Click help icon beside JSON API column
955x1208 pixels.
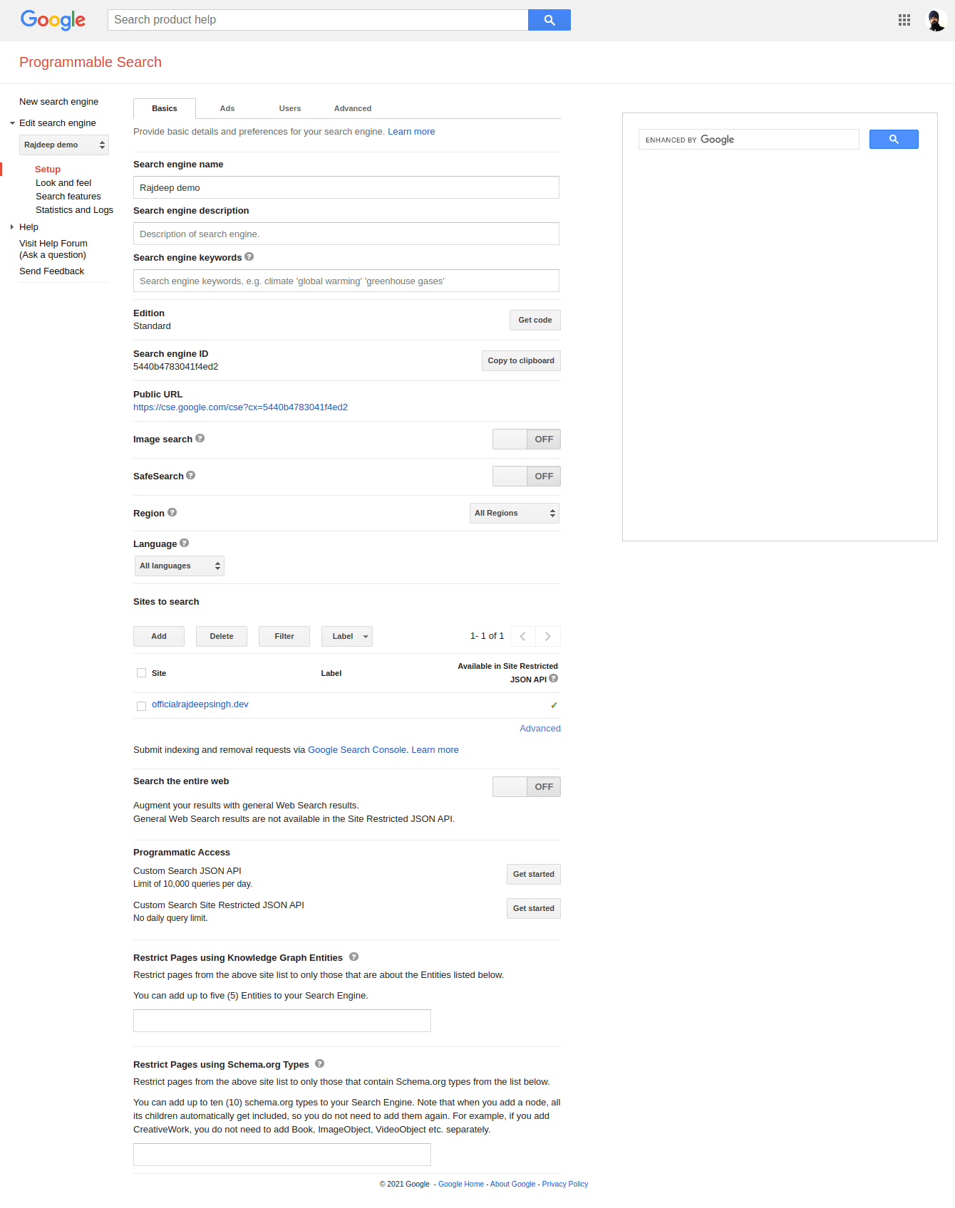click(553, 679)
